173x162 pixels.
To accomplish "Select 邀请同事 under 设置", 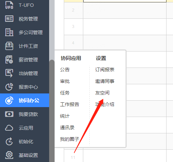I will [105, 81].
